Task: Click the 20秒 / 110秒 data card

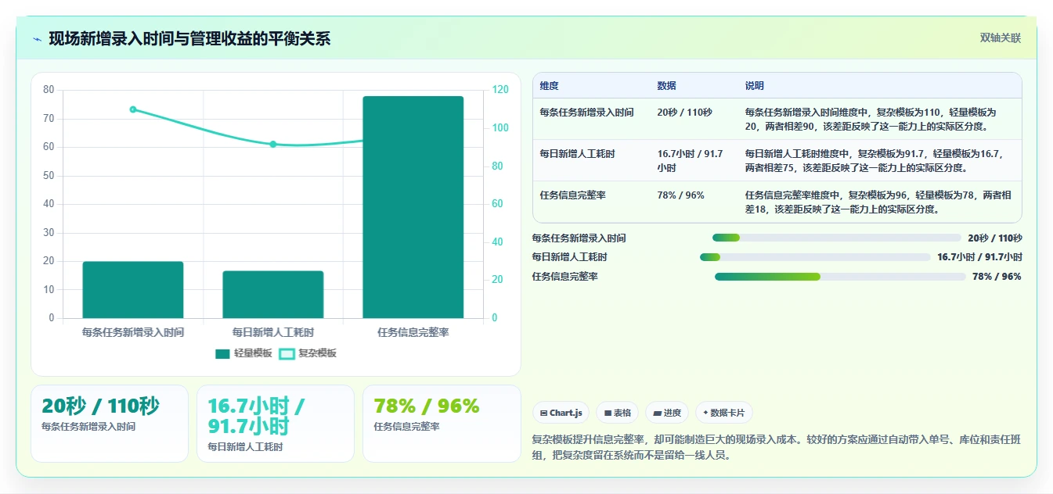Action: tap(110, 423)
